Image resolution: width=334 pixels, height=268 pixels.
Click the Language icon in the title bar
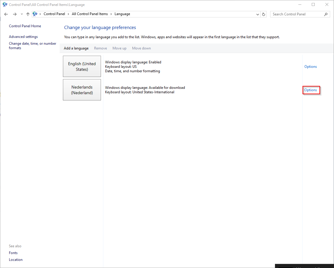point(5,5)
